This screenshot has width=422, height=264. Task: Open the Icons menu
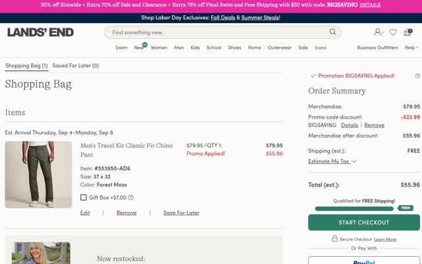coord(320,47)
